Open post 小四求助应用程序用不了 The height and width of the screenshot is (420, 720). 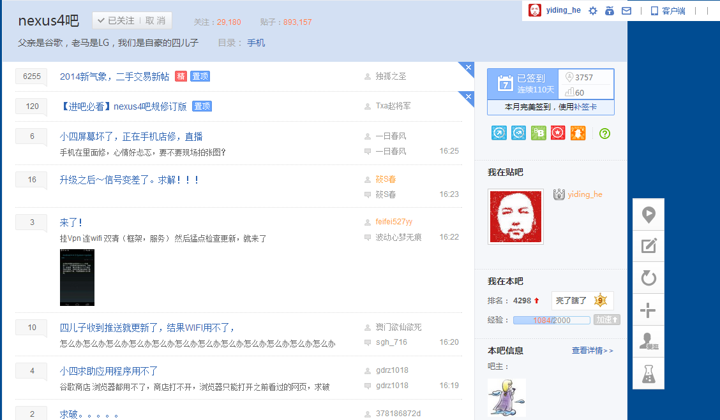(109, 371)
